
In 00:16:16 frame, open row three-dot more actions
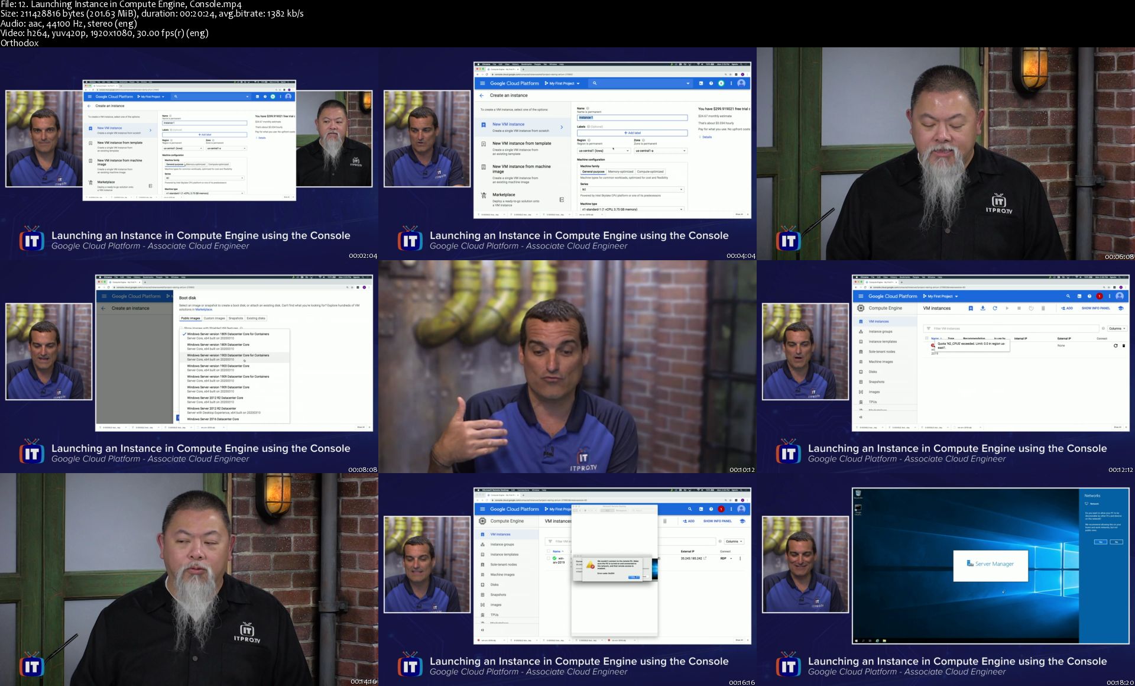[x=740, y=558]
